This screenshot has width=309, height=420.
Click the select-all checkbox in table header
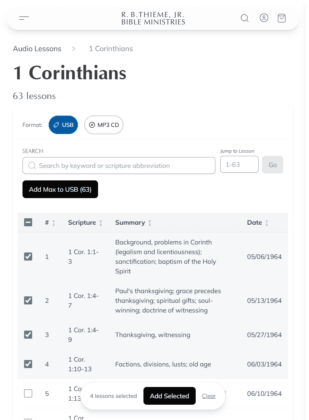pyautogui.click(x=28, y=222)
